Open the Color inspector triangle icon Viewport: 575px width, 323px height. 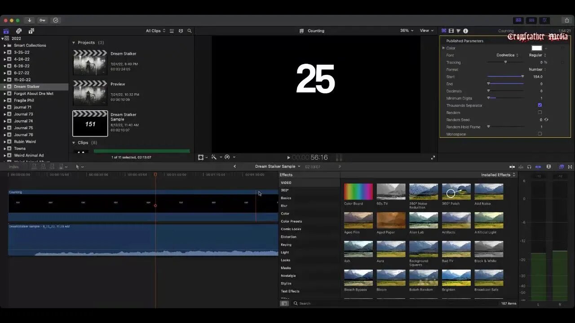458,31
